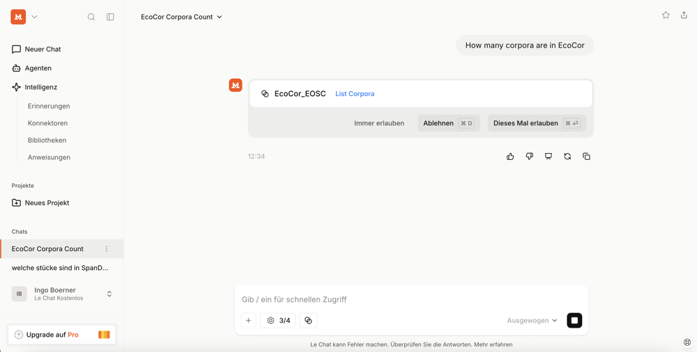
Task: Click Dieses Mal erlauben
Action: click(x=537, y=123)
